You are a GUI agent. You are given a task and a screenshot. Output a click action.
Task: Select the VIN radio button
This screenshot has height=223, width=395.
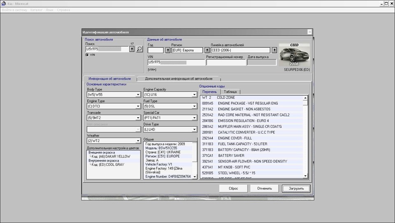pyautogui.click(x=87, y=55)
